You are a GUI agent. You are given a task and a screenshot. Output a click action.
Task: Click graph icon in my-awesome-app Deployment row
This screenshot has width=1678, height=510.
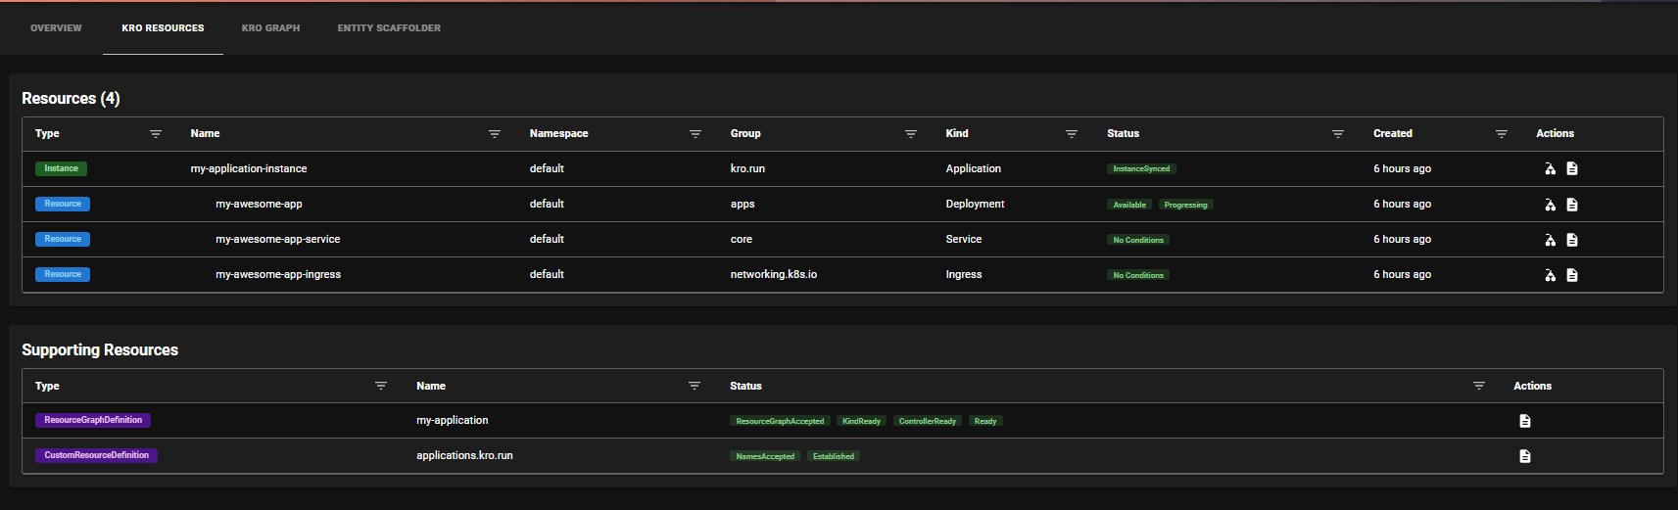click(x=1550, y=205)
